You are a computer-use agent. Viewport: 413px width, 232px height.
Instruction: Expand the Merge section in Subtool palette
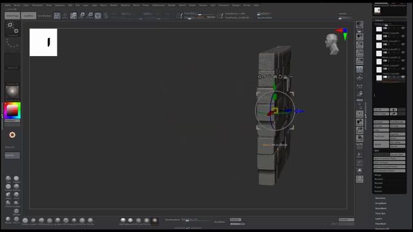[x=378, y=175]
